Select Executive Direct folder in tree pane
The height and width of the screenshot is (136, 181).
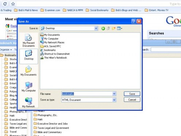pos(16,120)
